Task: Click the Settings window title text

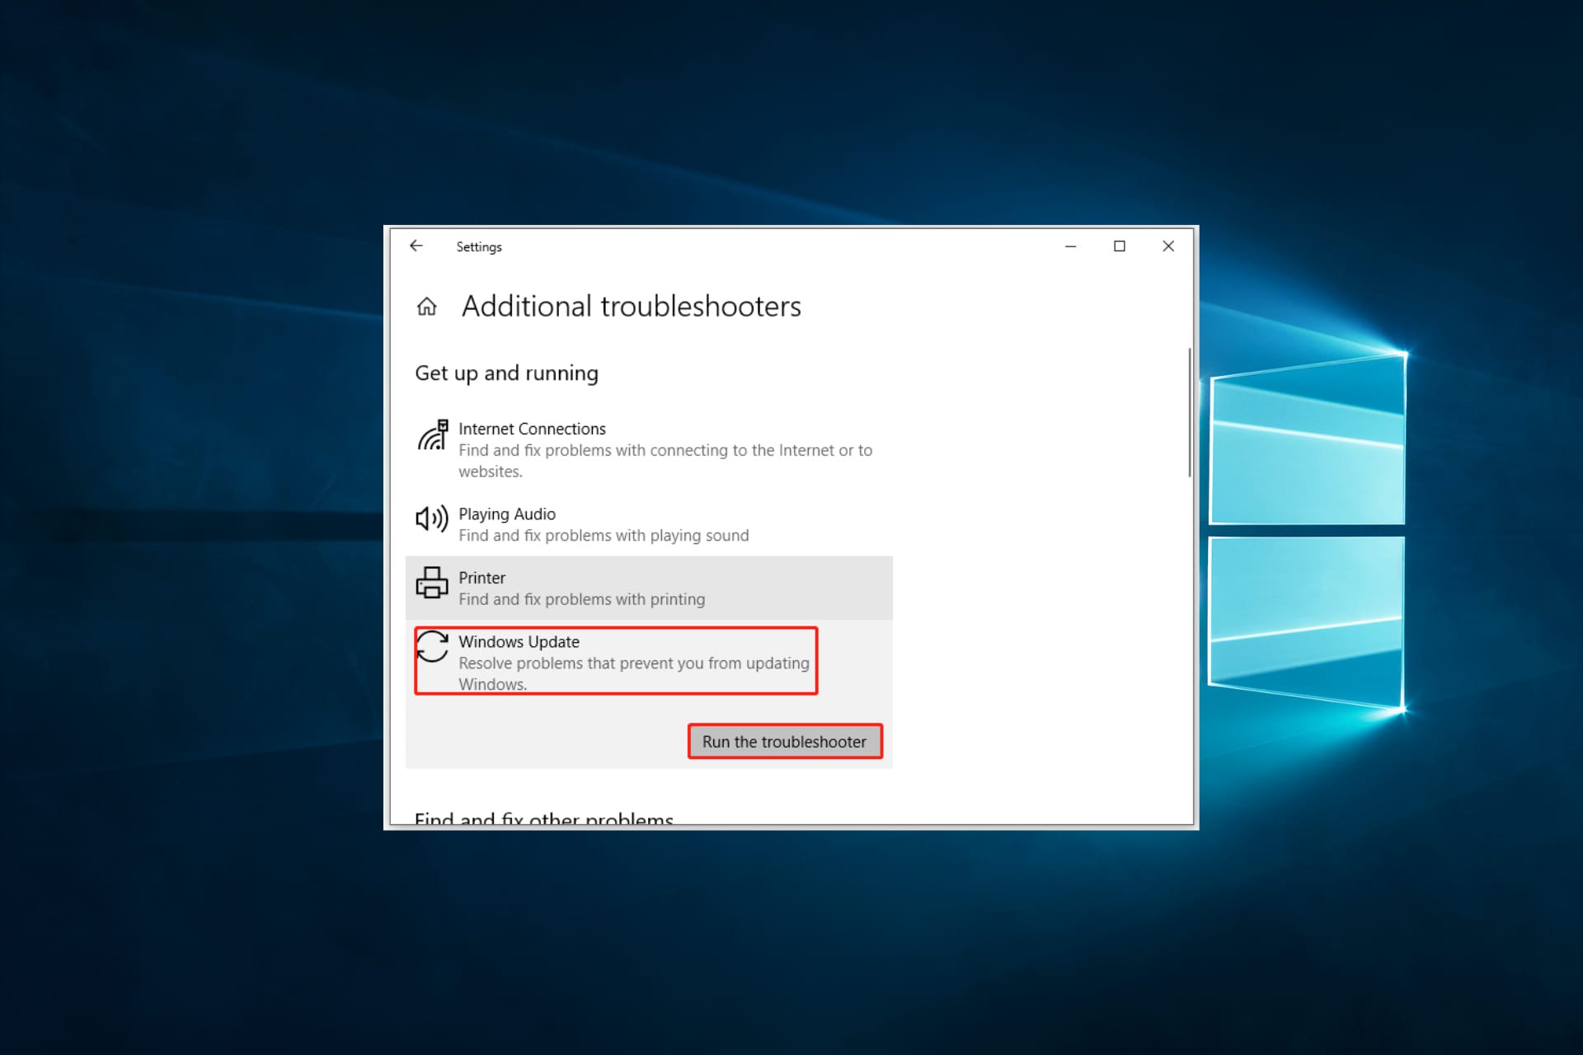Action: coord(478,247)
